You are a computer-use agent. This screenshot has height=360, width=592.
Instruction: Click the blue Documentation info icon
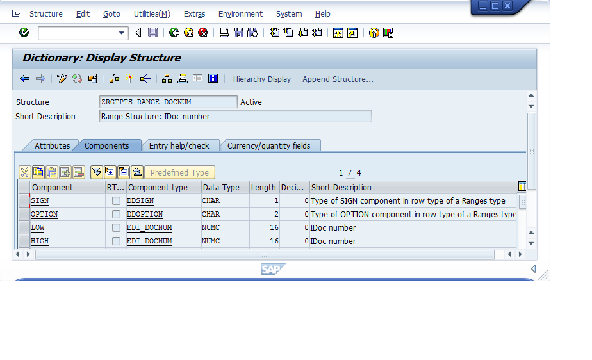click(x=213, y=79)
